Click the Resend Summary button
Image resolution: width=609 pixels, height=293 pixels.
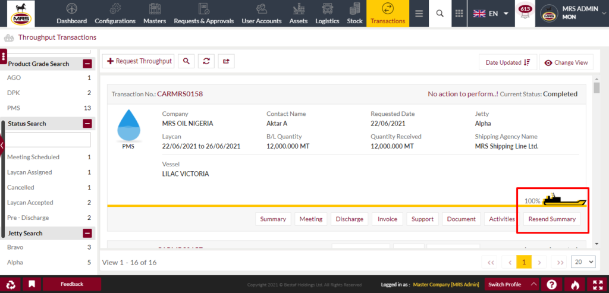click(552, 219)
